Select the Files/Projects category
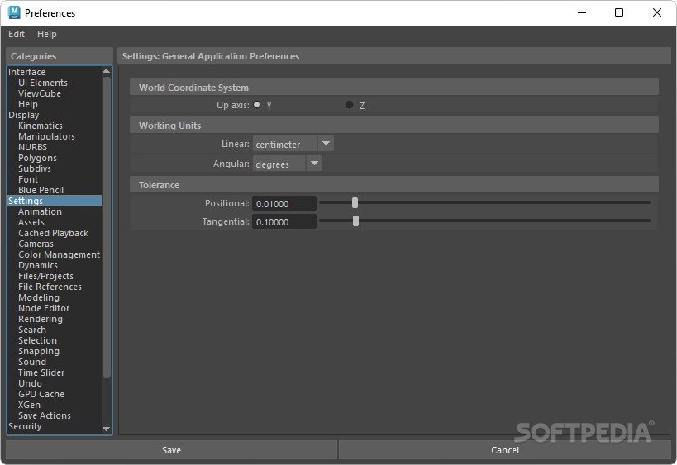 click(45, 276)
